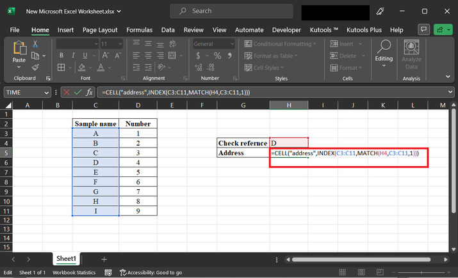Click the Insert Function fx icon

click(89, 93)
